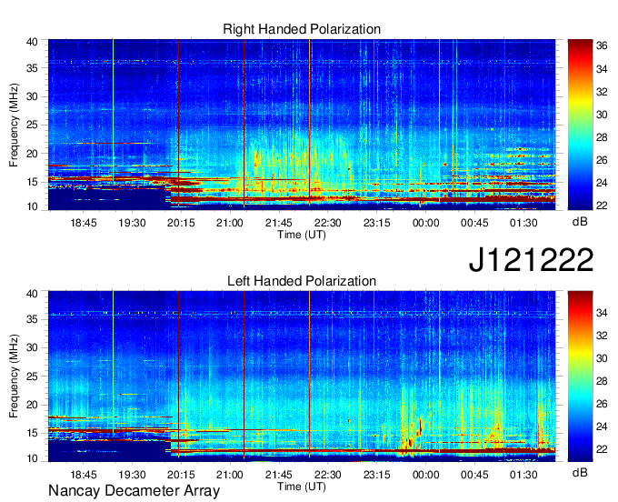This screenshot has width=618, height=502.
Task: Click the 25 frequency tick of the right-handed plot
Action: [32, 125]
